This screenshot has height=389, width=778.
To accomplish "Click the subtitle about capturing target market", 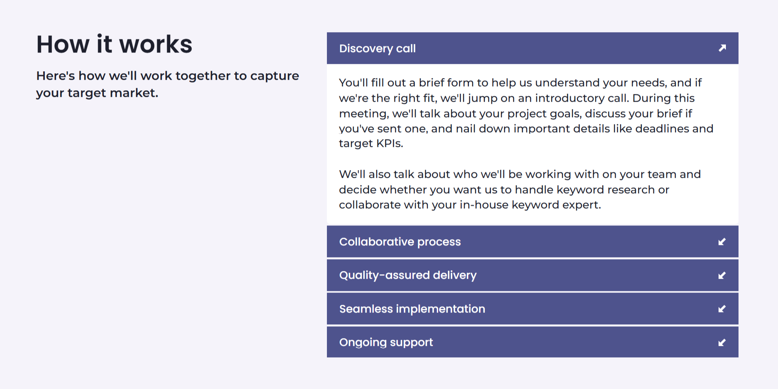I will tap(167, 84).
